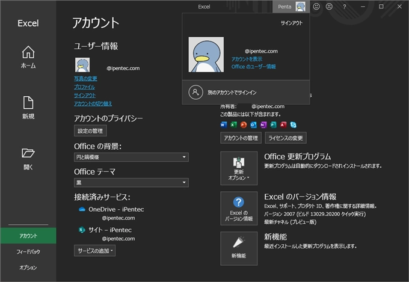Open the フィードバック sidebar item
Image resolution: width=409 pixels, height=282 pixels.
[x=28, y=252]
